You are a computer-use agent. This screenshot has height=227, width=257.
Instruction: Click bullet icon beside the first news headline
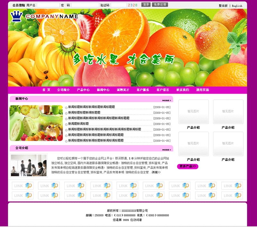click(x=66, y=108)
